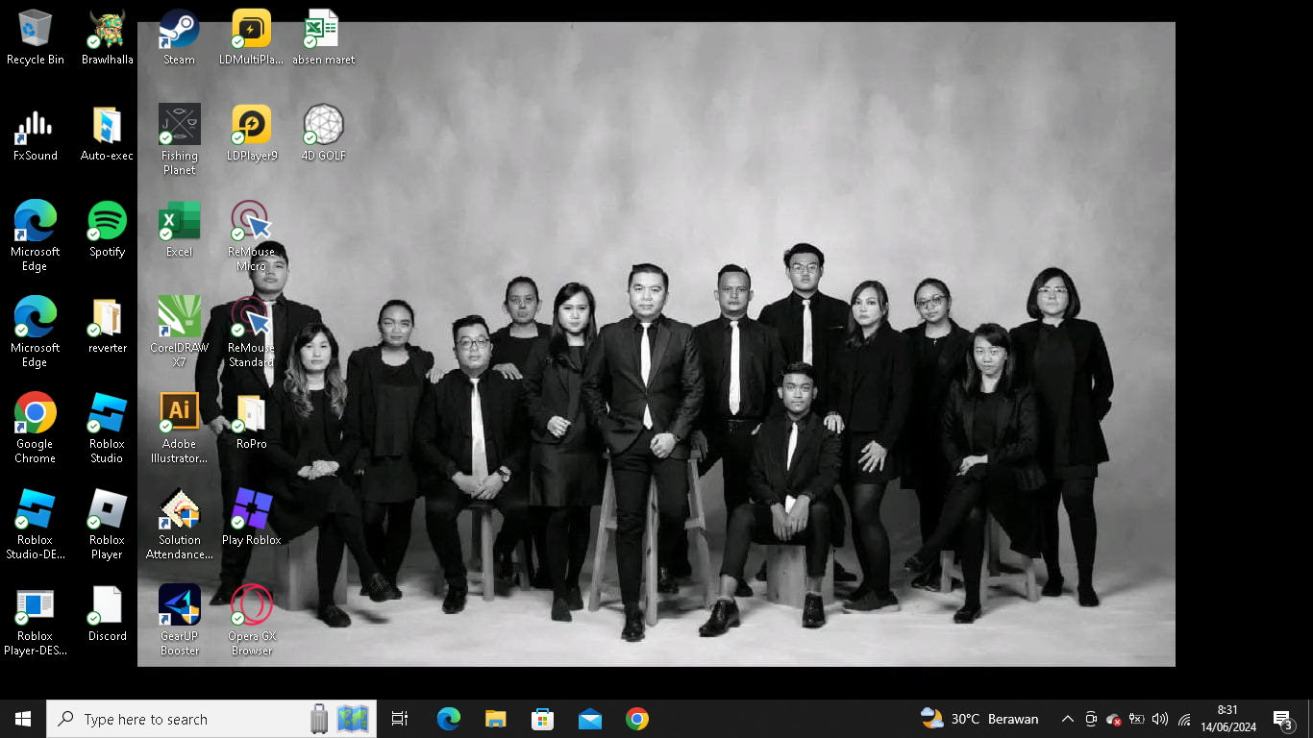Open the Wi-Fi network tray icon
The image size is (1313, 738).
[x=1184, y=719]
